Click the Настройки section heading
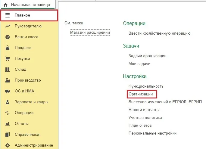Image resolution: width=206 pixels, height=149 pixels. coord(135,76)
